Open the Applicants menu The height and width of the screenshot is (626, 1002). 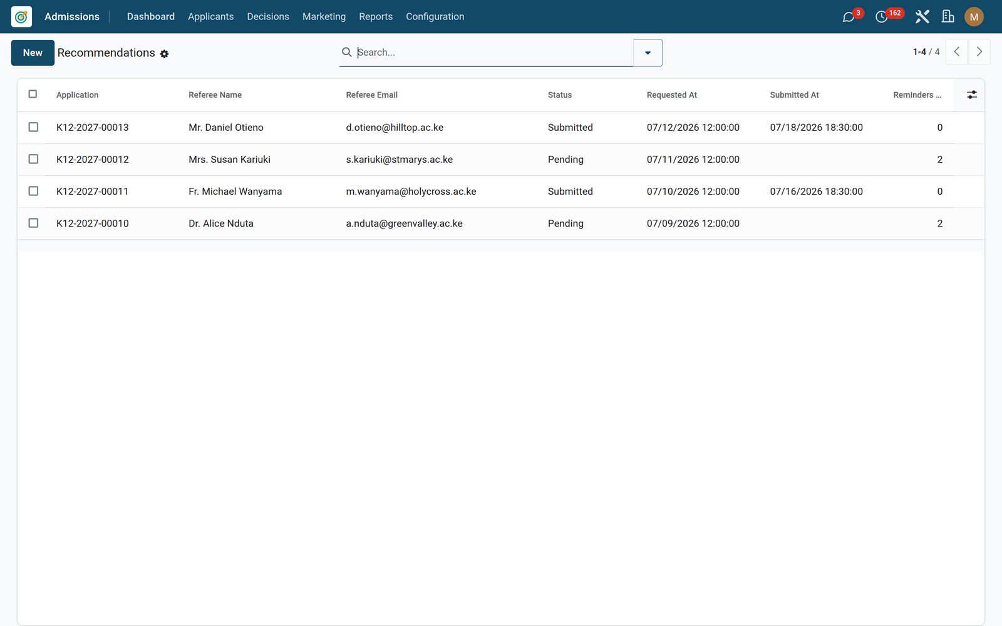pyautogui.click(x=211, y=17)
